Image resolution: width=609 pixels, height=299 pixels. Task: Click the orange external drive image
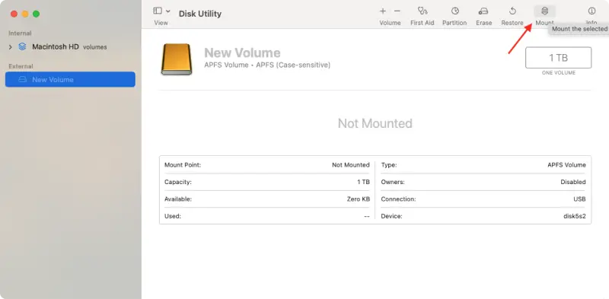[x=177, y=59]
